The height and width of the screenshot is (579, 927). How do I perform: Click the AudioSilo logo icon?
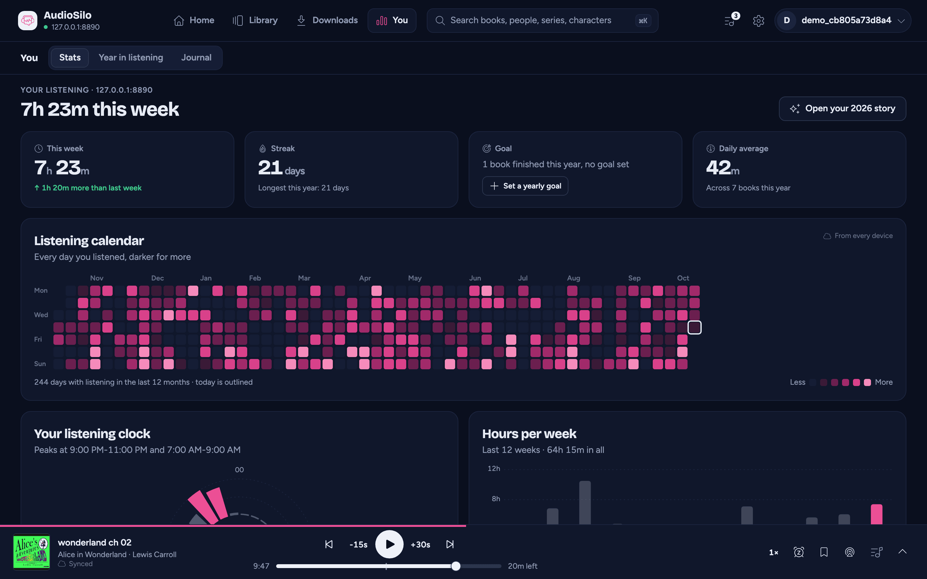[28, 20]
